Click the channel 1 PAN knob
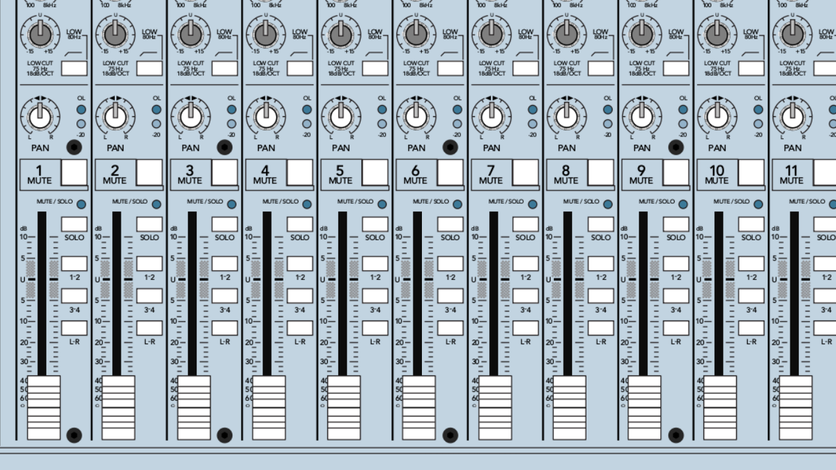 tap(40, 116)
